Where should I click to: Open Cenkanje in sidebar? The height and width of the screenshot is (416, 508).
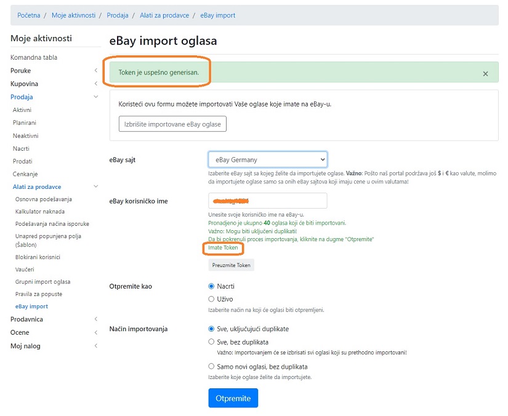[25, 174]
